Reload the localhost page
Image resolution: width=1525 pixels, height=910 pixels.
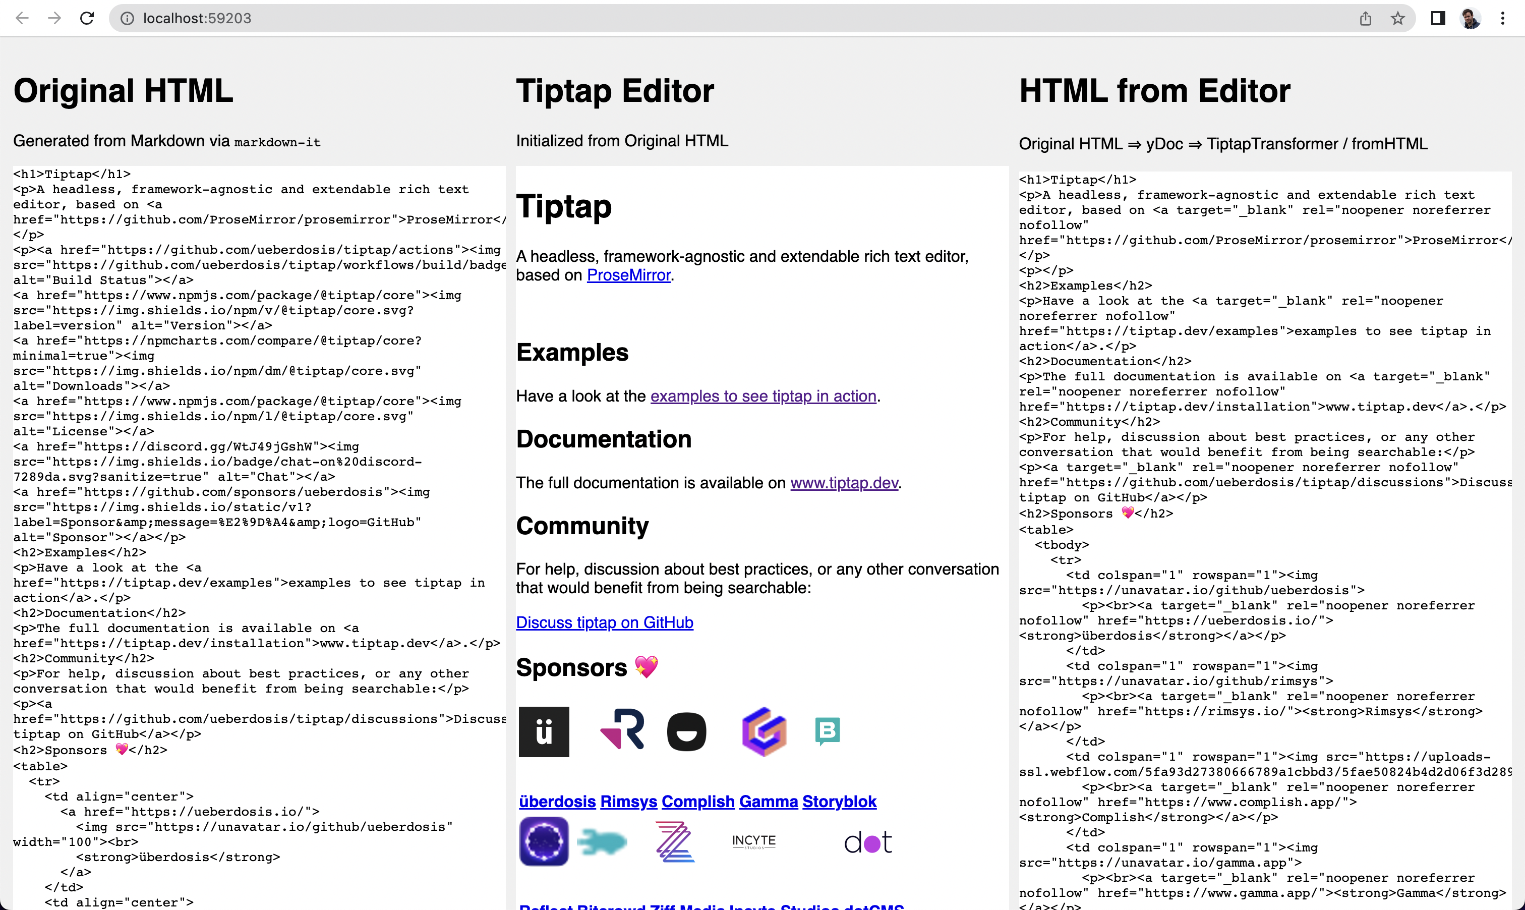87,18
